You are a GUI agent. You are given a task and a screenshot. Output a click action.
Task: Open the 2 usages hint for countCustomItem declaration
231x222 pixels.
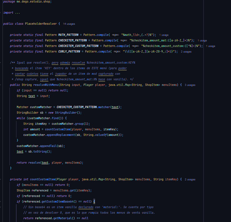pos(190,179)
